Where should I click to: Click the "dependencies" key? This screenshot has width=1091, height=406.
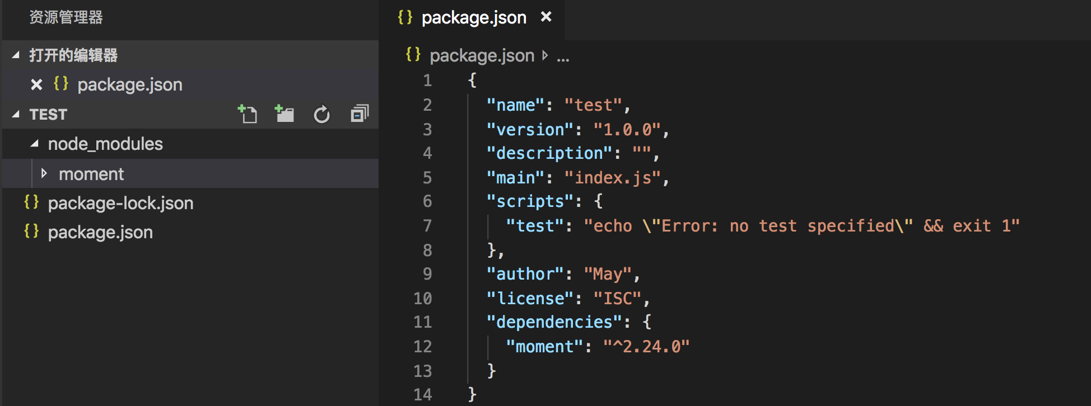[554, 322]
